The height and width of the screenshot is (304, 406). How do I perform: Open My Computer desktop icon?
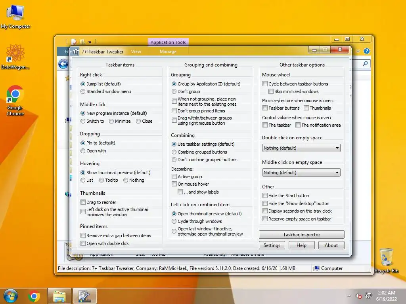(x=15, y=17)
